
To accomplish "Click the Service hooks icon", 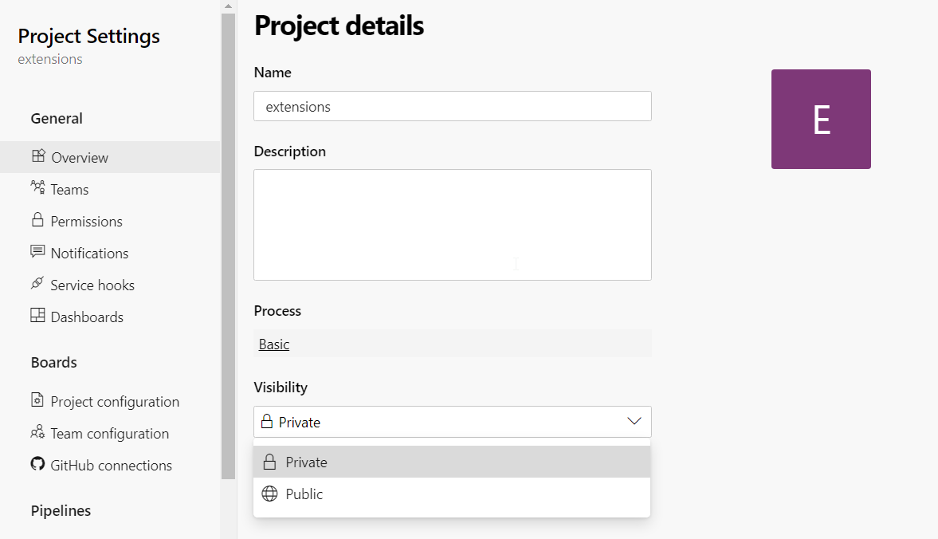I will [37, 285].
